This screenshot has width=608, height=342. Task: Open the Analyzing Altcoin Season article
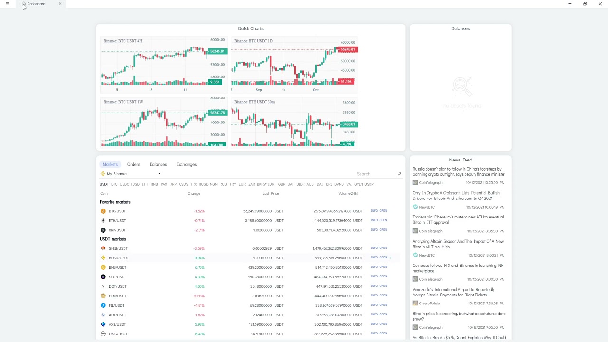point(458,244)
